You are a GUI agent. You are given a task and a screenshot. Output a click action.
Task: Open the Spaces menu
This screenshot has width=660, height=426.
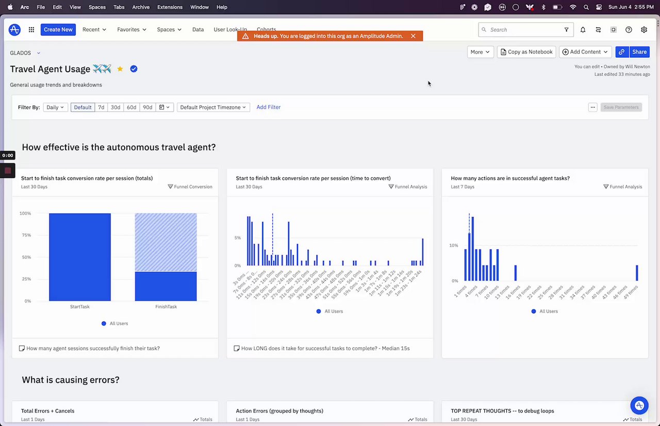(x=169, y=30)
